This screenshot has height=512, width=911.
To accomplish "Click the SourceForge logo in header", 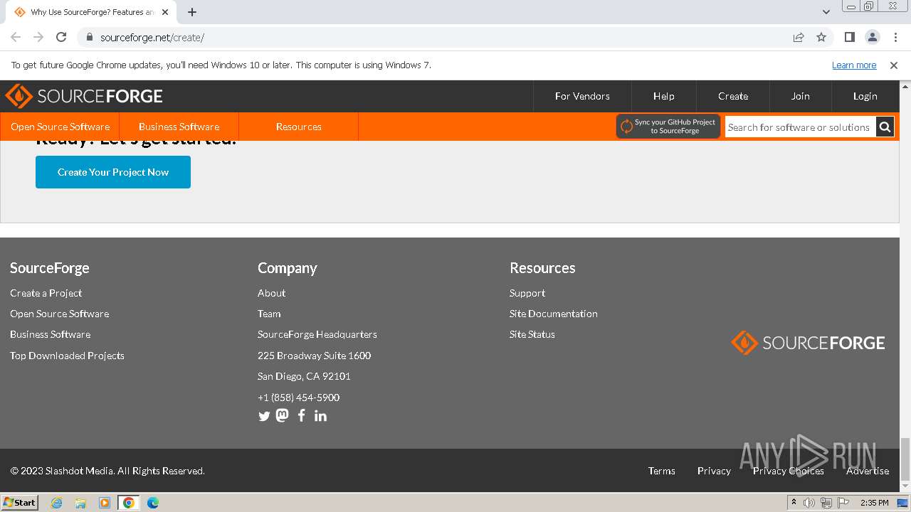I will [84, 96].
